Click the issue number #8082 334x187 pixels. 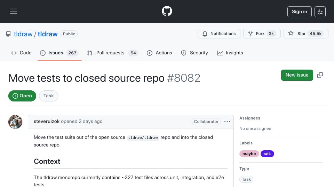[x=184, y=78]
